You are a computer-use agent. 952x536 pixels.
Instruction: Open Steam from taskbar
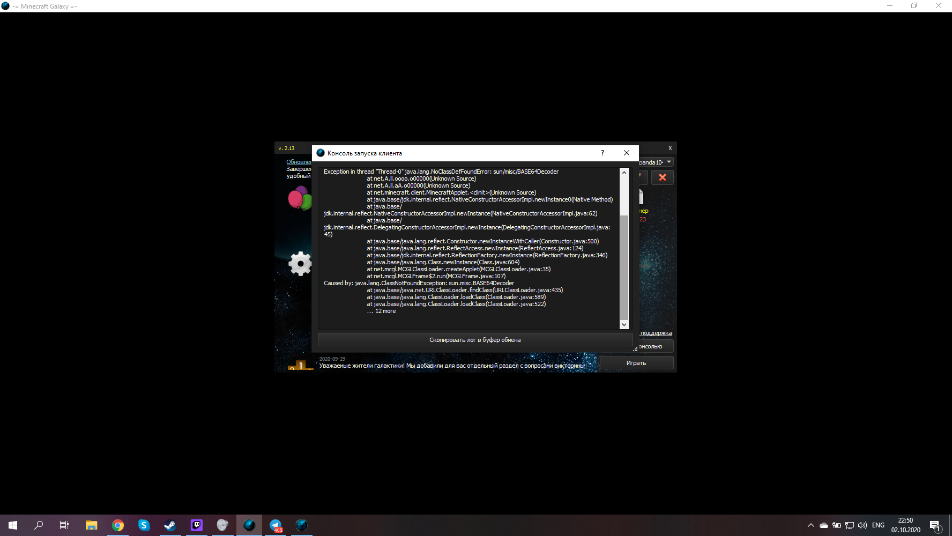pyautogui.click(x=170, y=525)
